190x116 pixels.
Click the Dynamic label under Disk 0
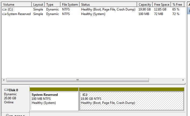pos(10,94)
